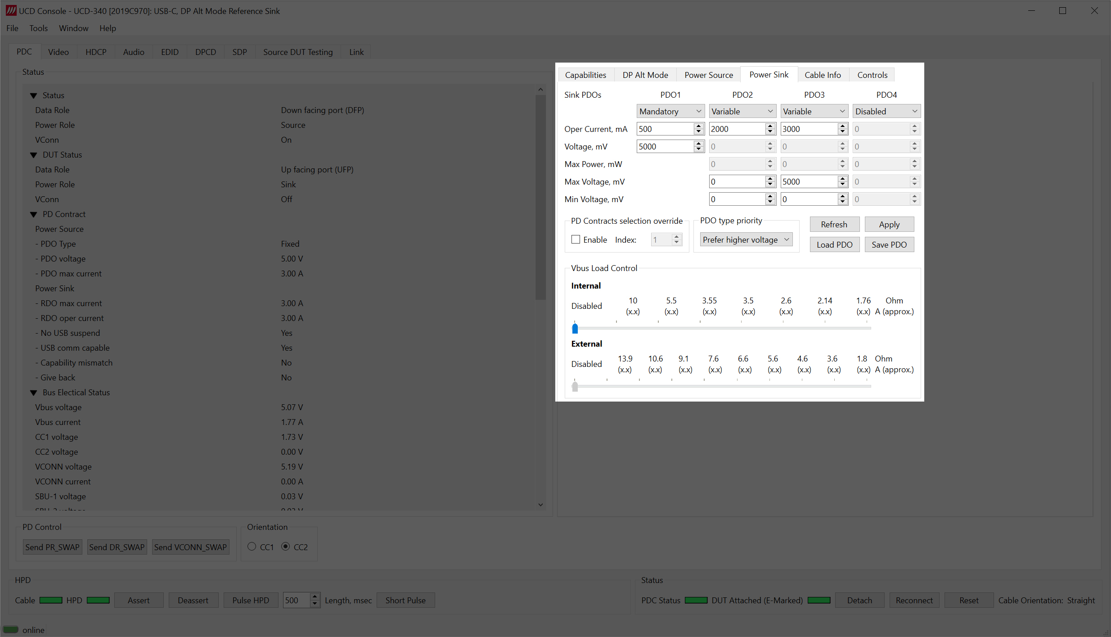Click the External Vbus load slider handle

(x=575, y=386)
